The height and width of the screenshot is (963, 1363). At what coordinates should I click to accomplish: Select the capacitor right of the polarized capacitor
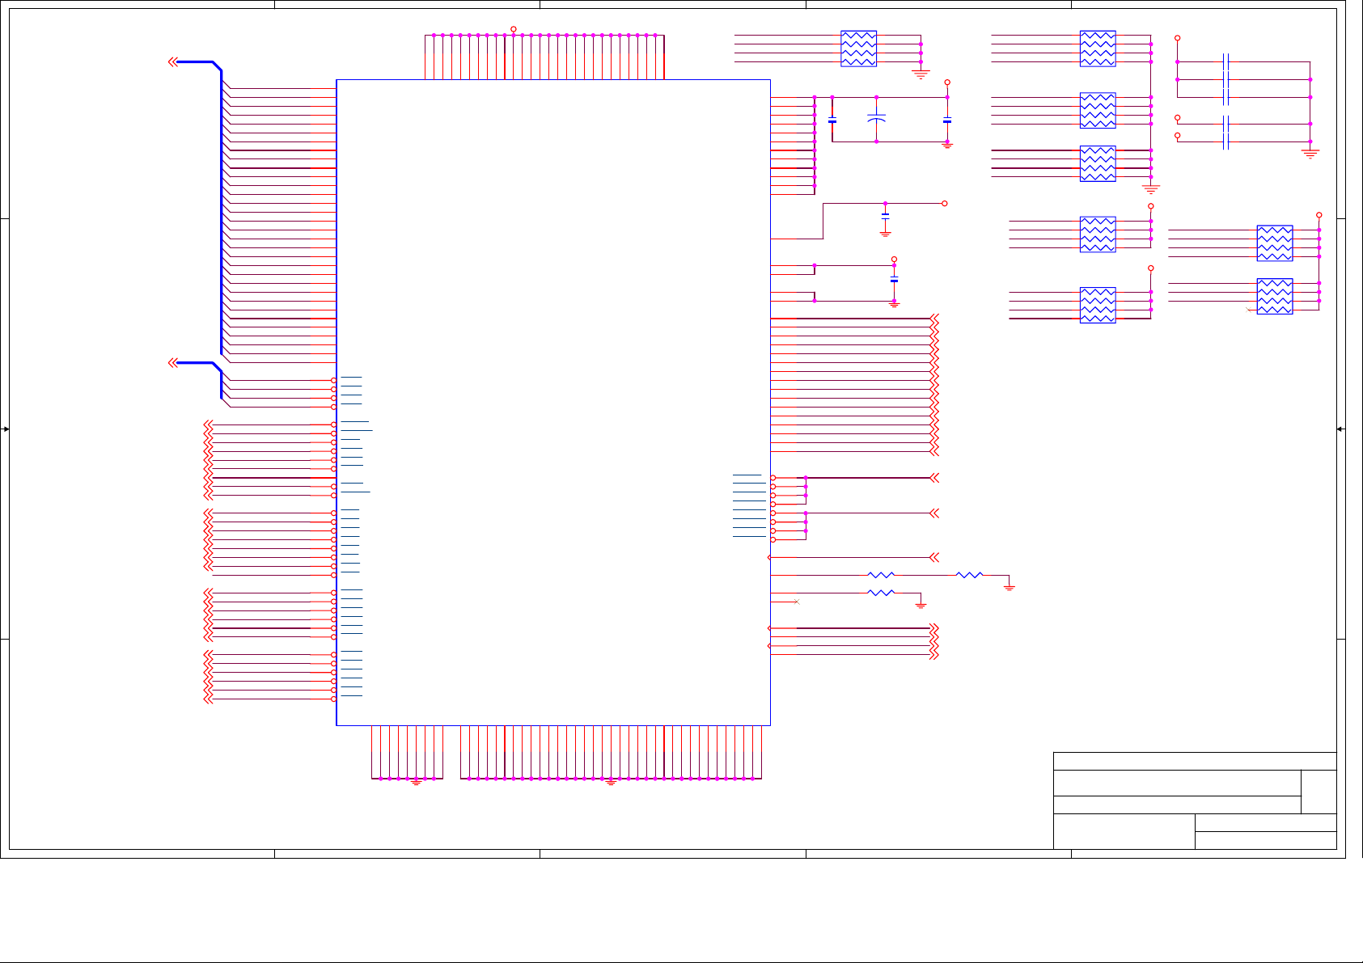coord(947,121)
